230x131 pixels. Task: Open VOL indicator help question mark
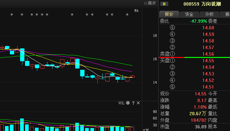133,103
